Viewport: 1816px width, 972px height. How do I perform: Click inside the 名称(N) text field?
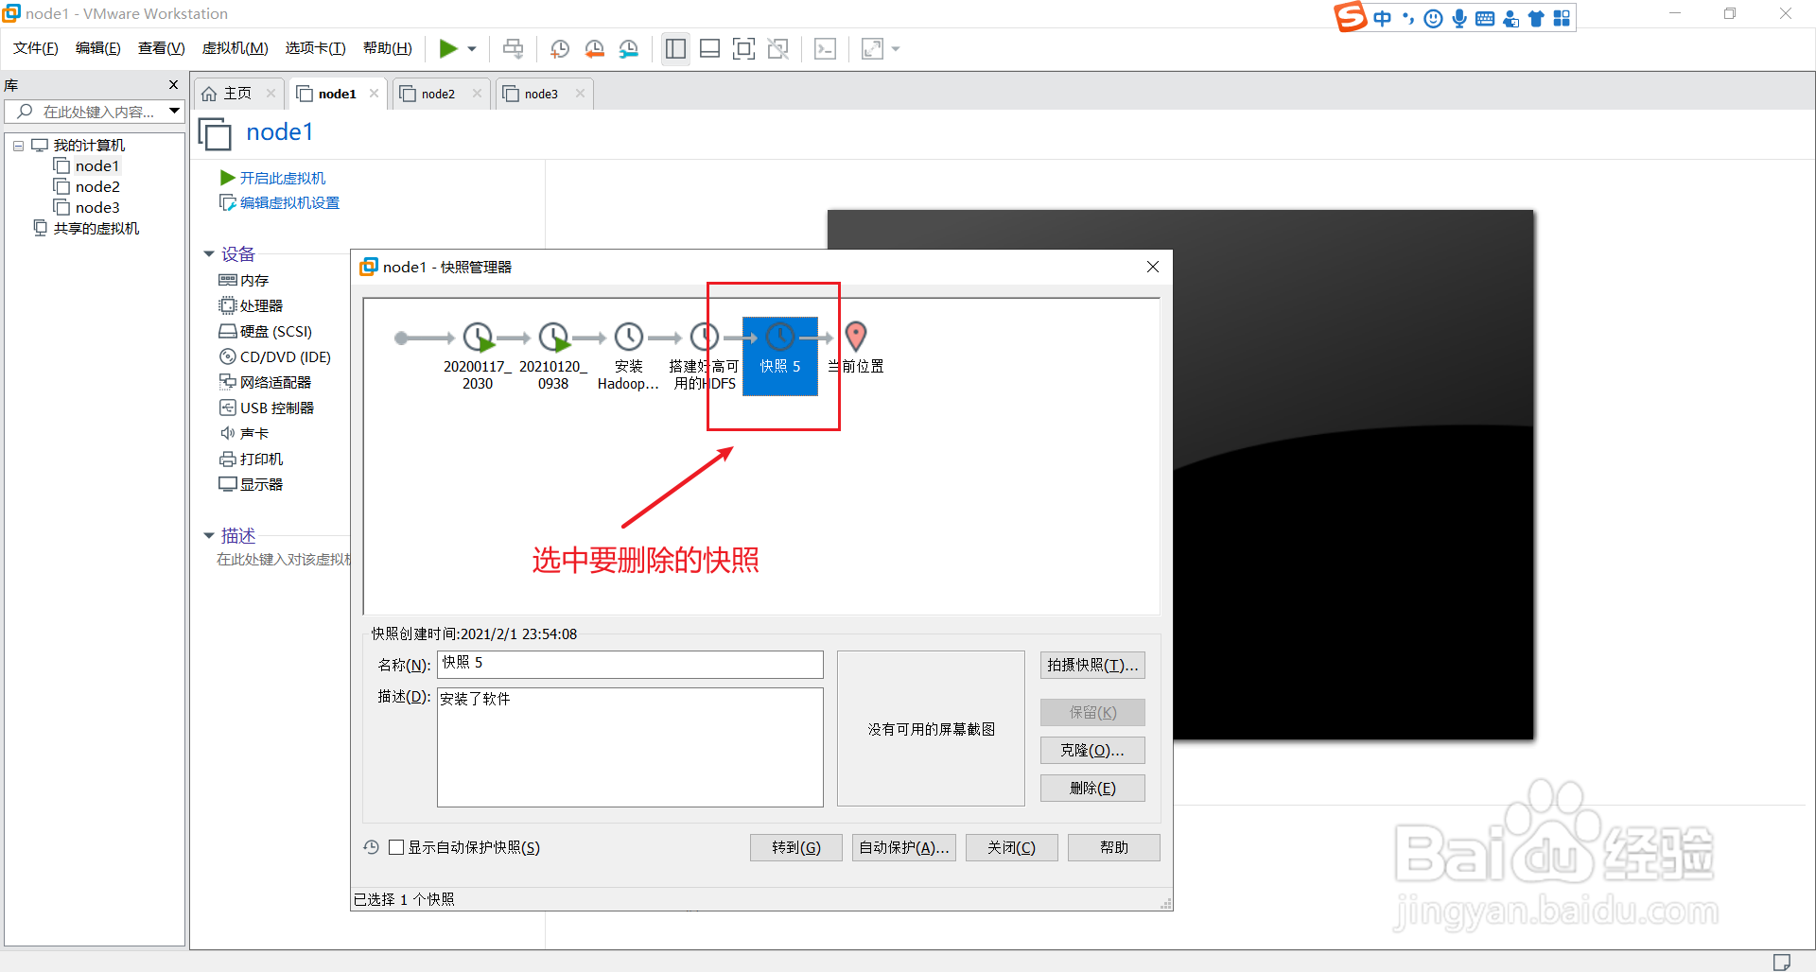coord(629,664)
